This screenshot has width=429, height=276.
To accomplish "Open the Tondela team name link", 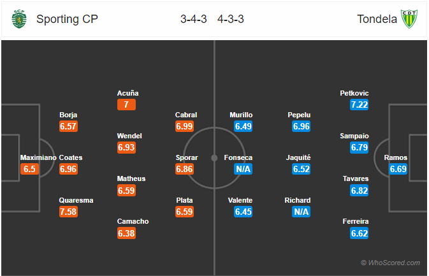I will (x=377, y=19).
